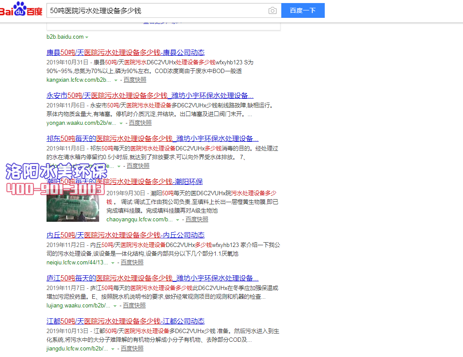Expand dropdown arrow beside jiangdu.lcfcw.com
The image size is (463, 357).
click(113, 349)
